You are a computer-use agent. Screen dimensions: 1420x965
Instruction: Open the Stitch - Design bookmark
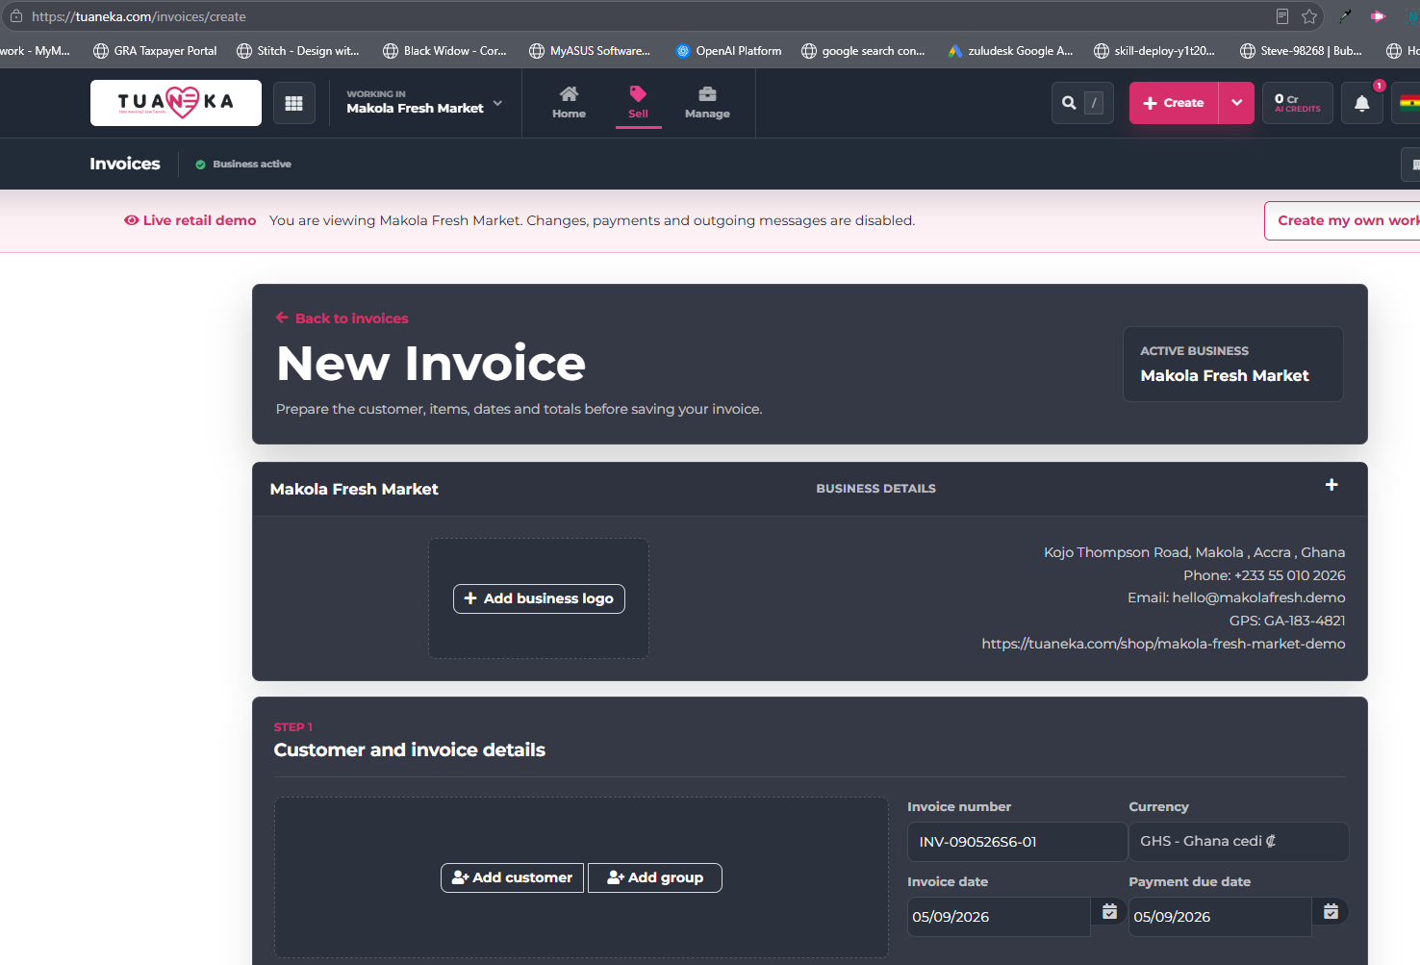tap(298, 51)
